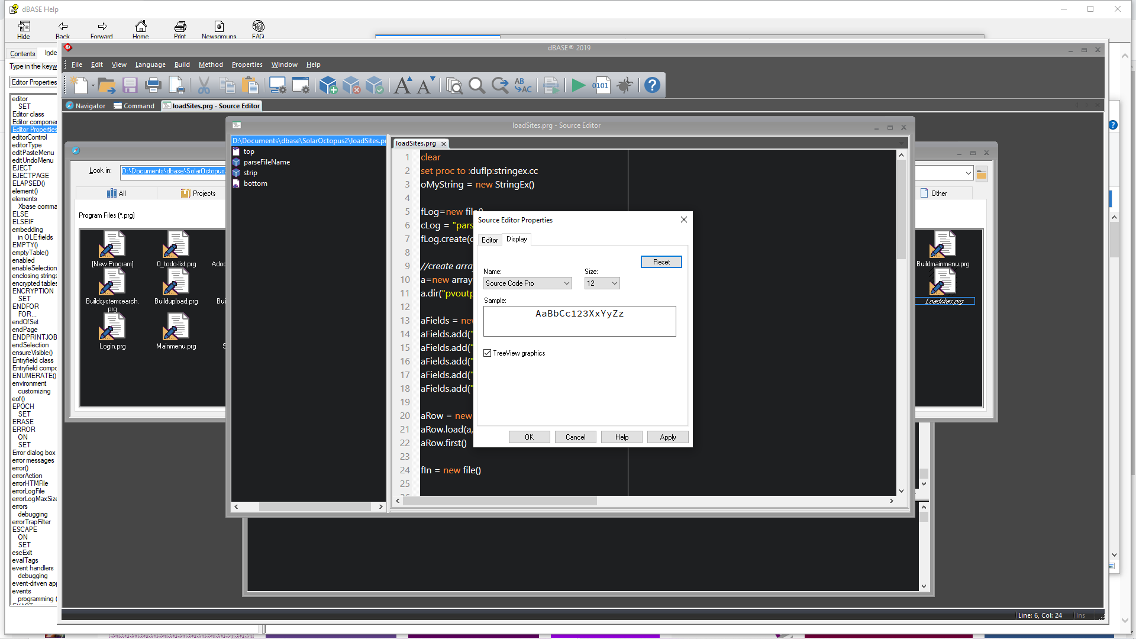The height and width of the screenshot is (639, 1136).
Task: Click the Debug bug icon
Action: click(x=625, y=86)
